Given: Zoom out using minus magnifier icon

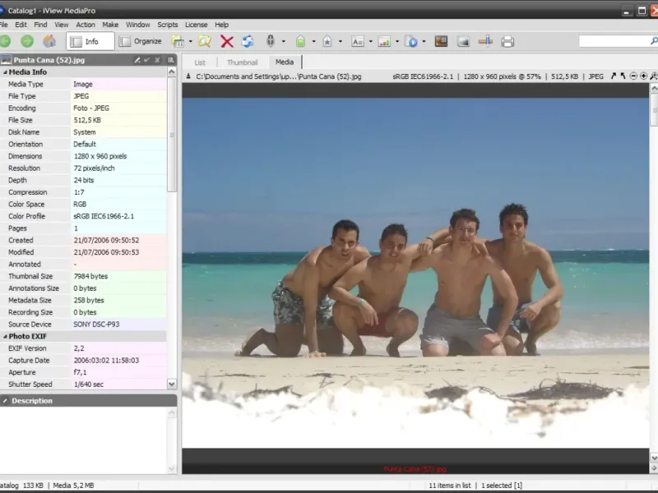Looking at the screenshot, I should click(x=633, y=76).
